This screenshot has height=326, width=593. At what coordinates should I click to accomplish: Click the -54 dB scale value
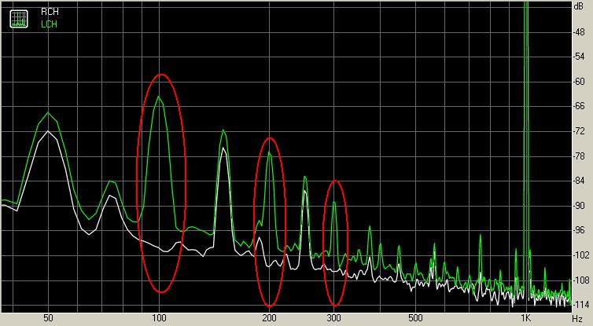(x=579, y=57)
